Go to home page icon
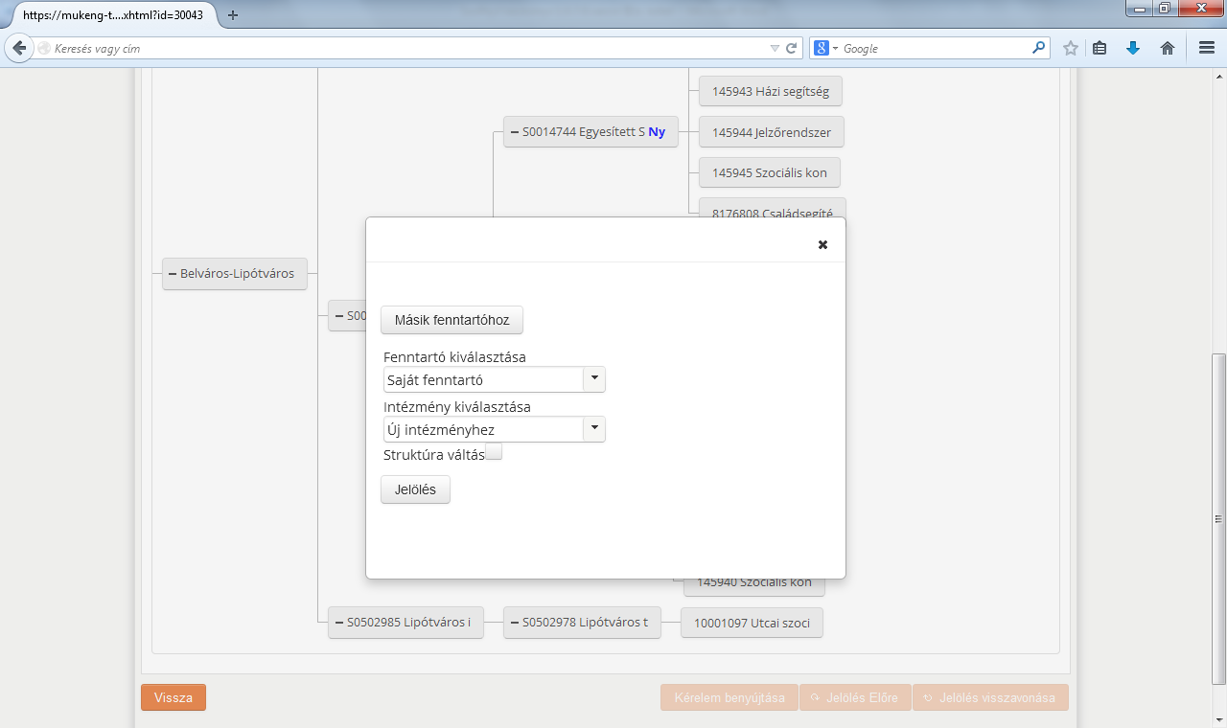The height and width of the screenshot is (728, 1227). [x=1168, y=48]
